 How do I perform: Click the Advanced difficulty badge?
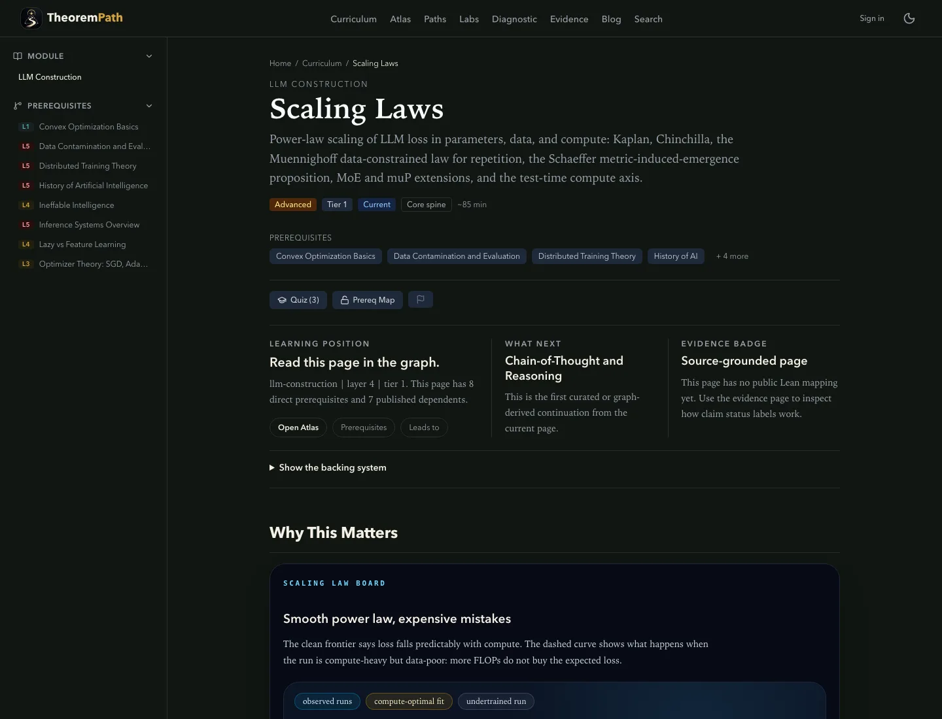tap(293, 205)
